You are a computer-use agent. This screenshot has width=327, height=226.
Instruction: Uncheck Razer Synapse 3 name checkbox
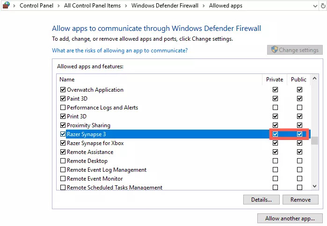pyautogui.click(x=63, y=134)
